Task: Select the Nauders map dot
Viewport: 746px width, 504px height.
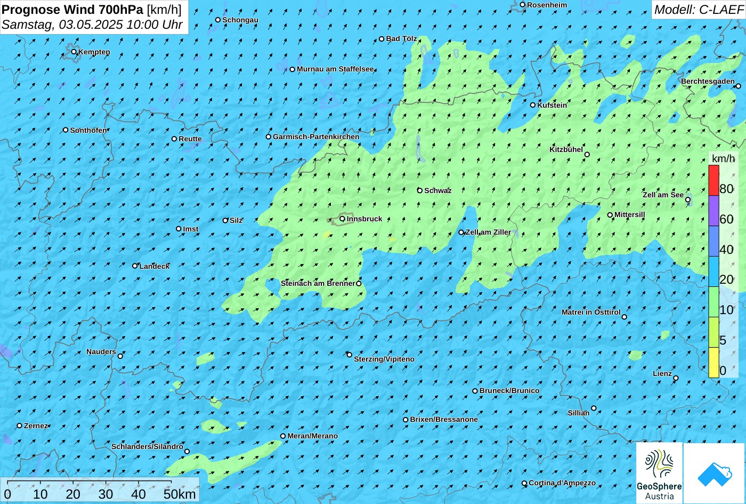Action: pos(120,356)
